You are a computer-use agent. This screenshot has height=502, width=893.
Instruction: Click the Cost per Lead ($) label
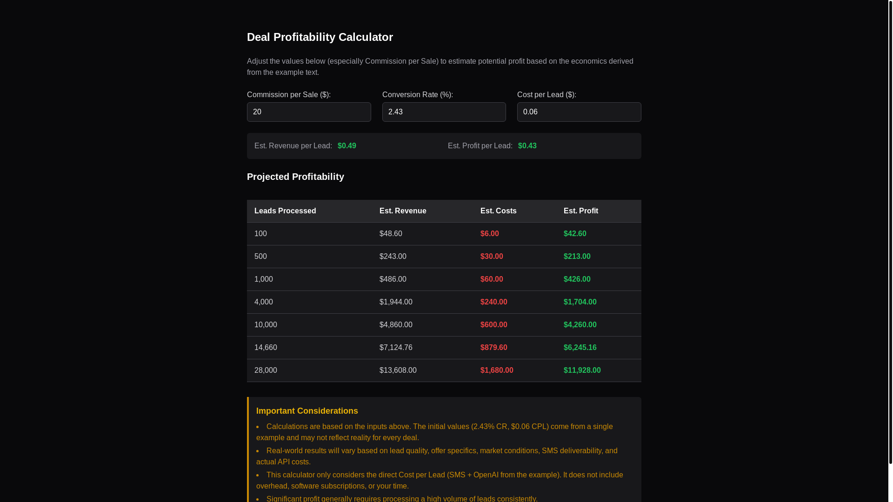click(x=546, y=95)
